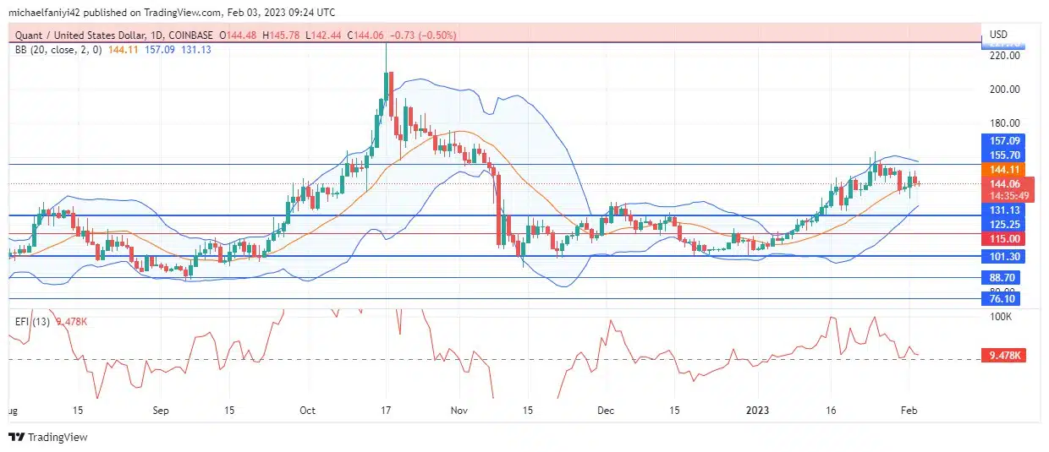Select the 9.478K EFI value label
The height and width of the screenshot is (452, 1049).
click(1002, 356)
